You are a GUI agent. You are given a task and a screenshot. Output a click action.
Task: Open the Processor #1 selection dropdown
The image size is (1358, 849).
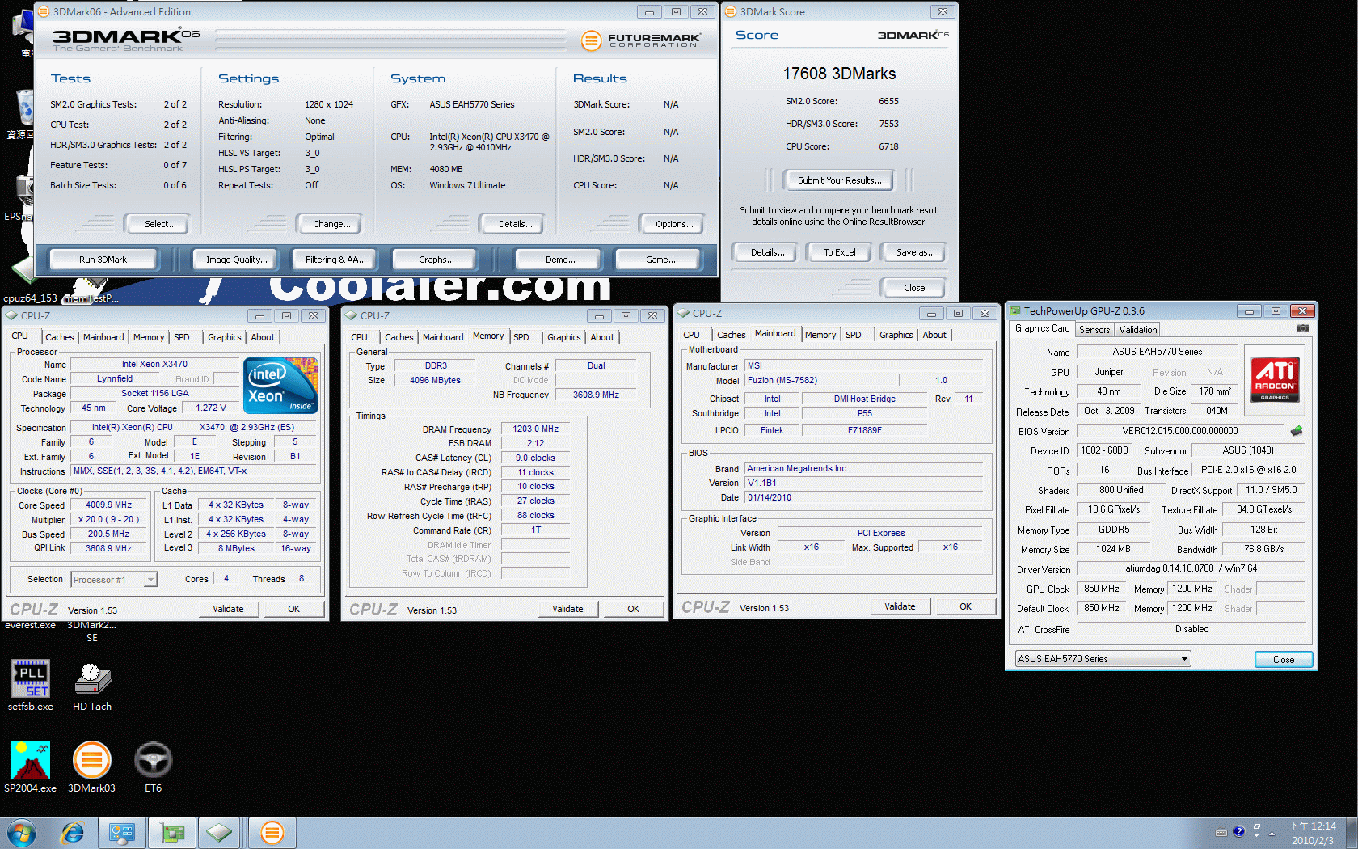tap(114, 580)
